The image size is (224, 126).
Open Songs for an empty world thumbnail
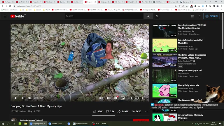click(x=164, y=75)
